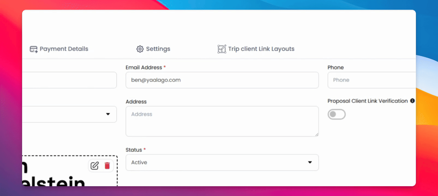438x196 pixels.
Task: Click the Proposal Client Link Verification label
Action: tap(368, 101)
